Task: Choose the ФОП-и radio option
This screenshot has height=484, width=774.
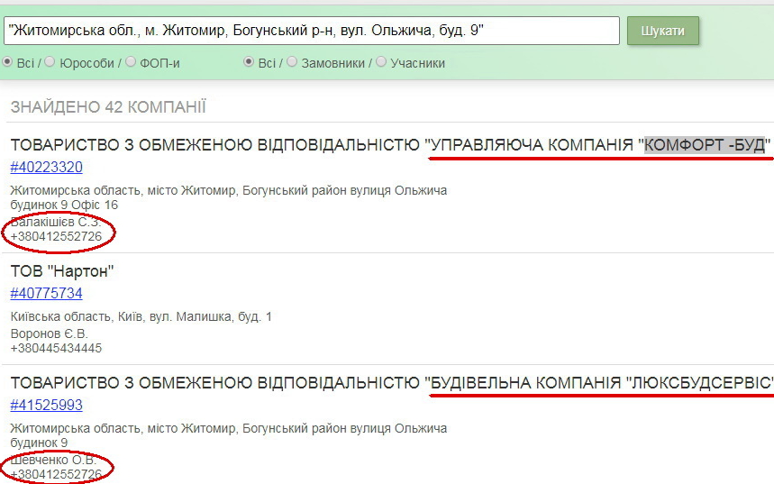Action: pyautogui.click(x=132, y=62)
